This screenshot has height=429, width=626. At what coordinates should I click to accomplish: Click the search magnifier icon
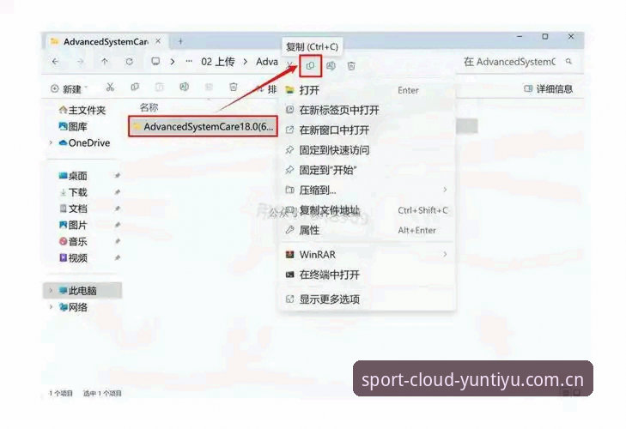pos(568,62)
